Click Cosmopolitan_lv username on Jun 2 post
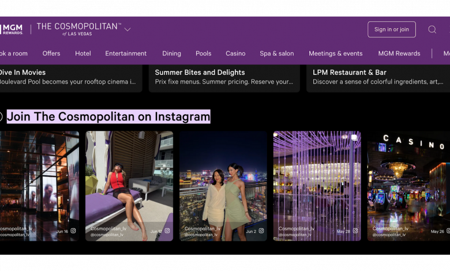 tap(202, 228)
